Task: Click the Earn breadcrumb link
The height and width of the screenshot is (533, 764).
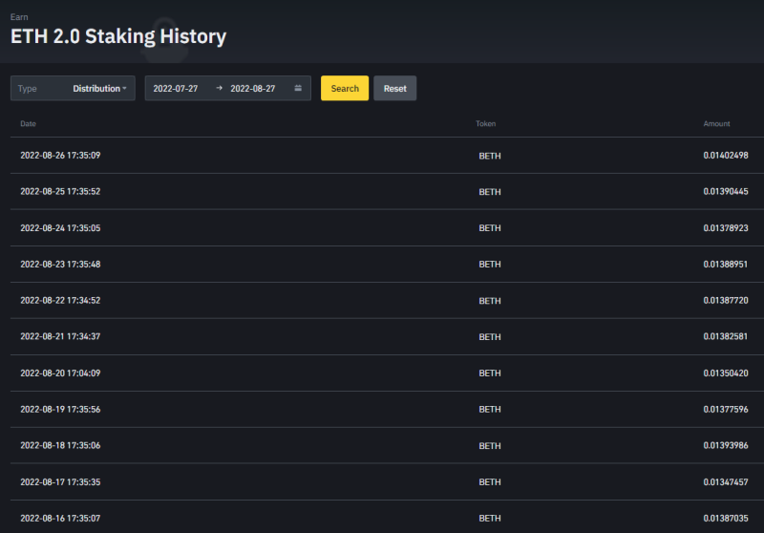Action: pyautogui.click(x=19, y=17)
